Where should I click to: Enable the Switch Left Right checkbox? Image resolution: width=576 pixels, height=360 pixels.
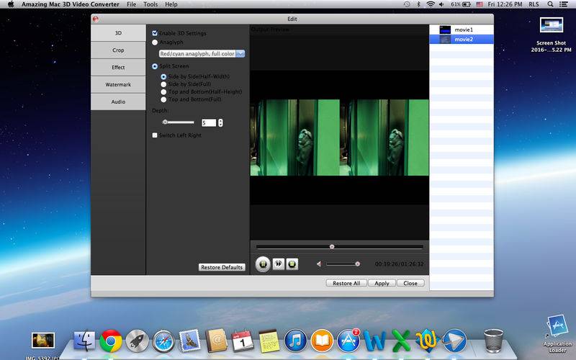(155, 135)
